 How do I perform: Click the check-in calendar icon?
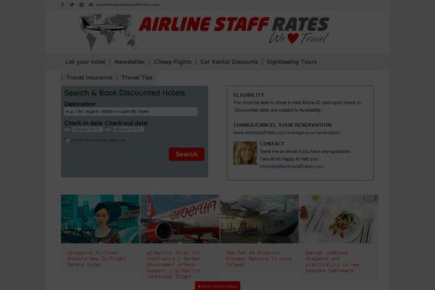pyautogui.click(x=67, y=130)
